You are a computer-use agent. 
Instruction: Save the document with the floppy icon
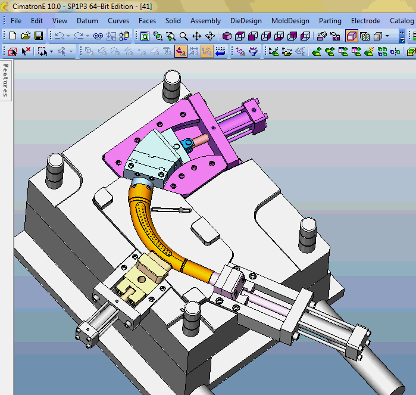click(x=38, y=36)
